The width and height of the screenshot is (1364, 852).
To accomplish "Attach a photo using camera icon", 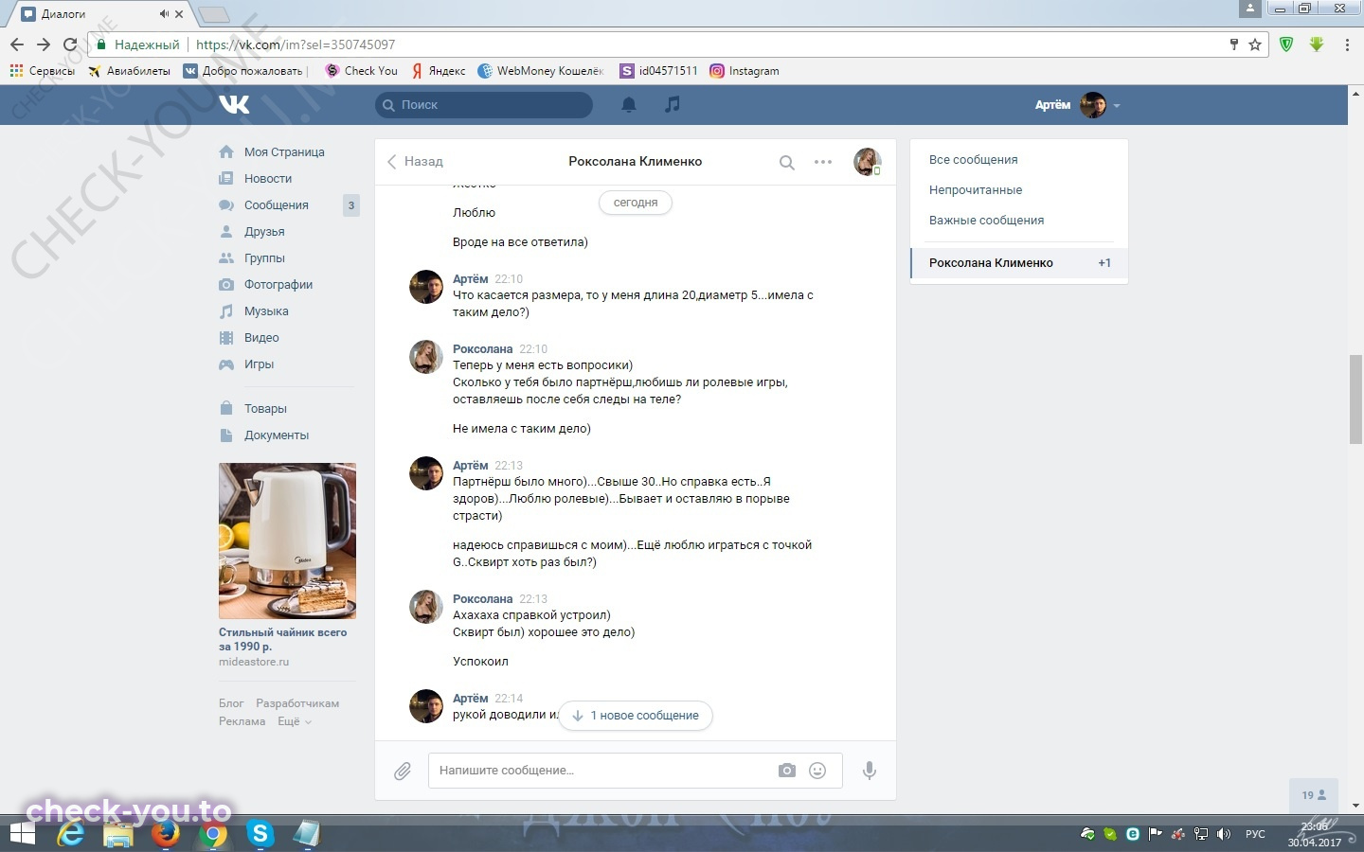I will coord(787,771).
